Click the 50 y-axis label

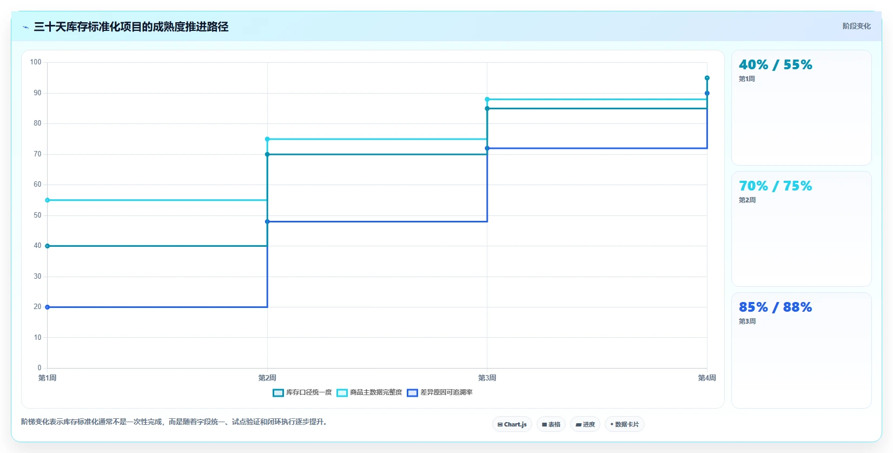click(x=37, y=215)
